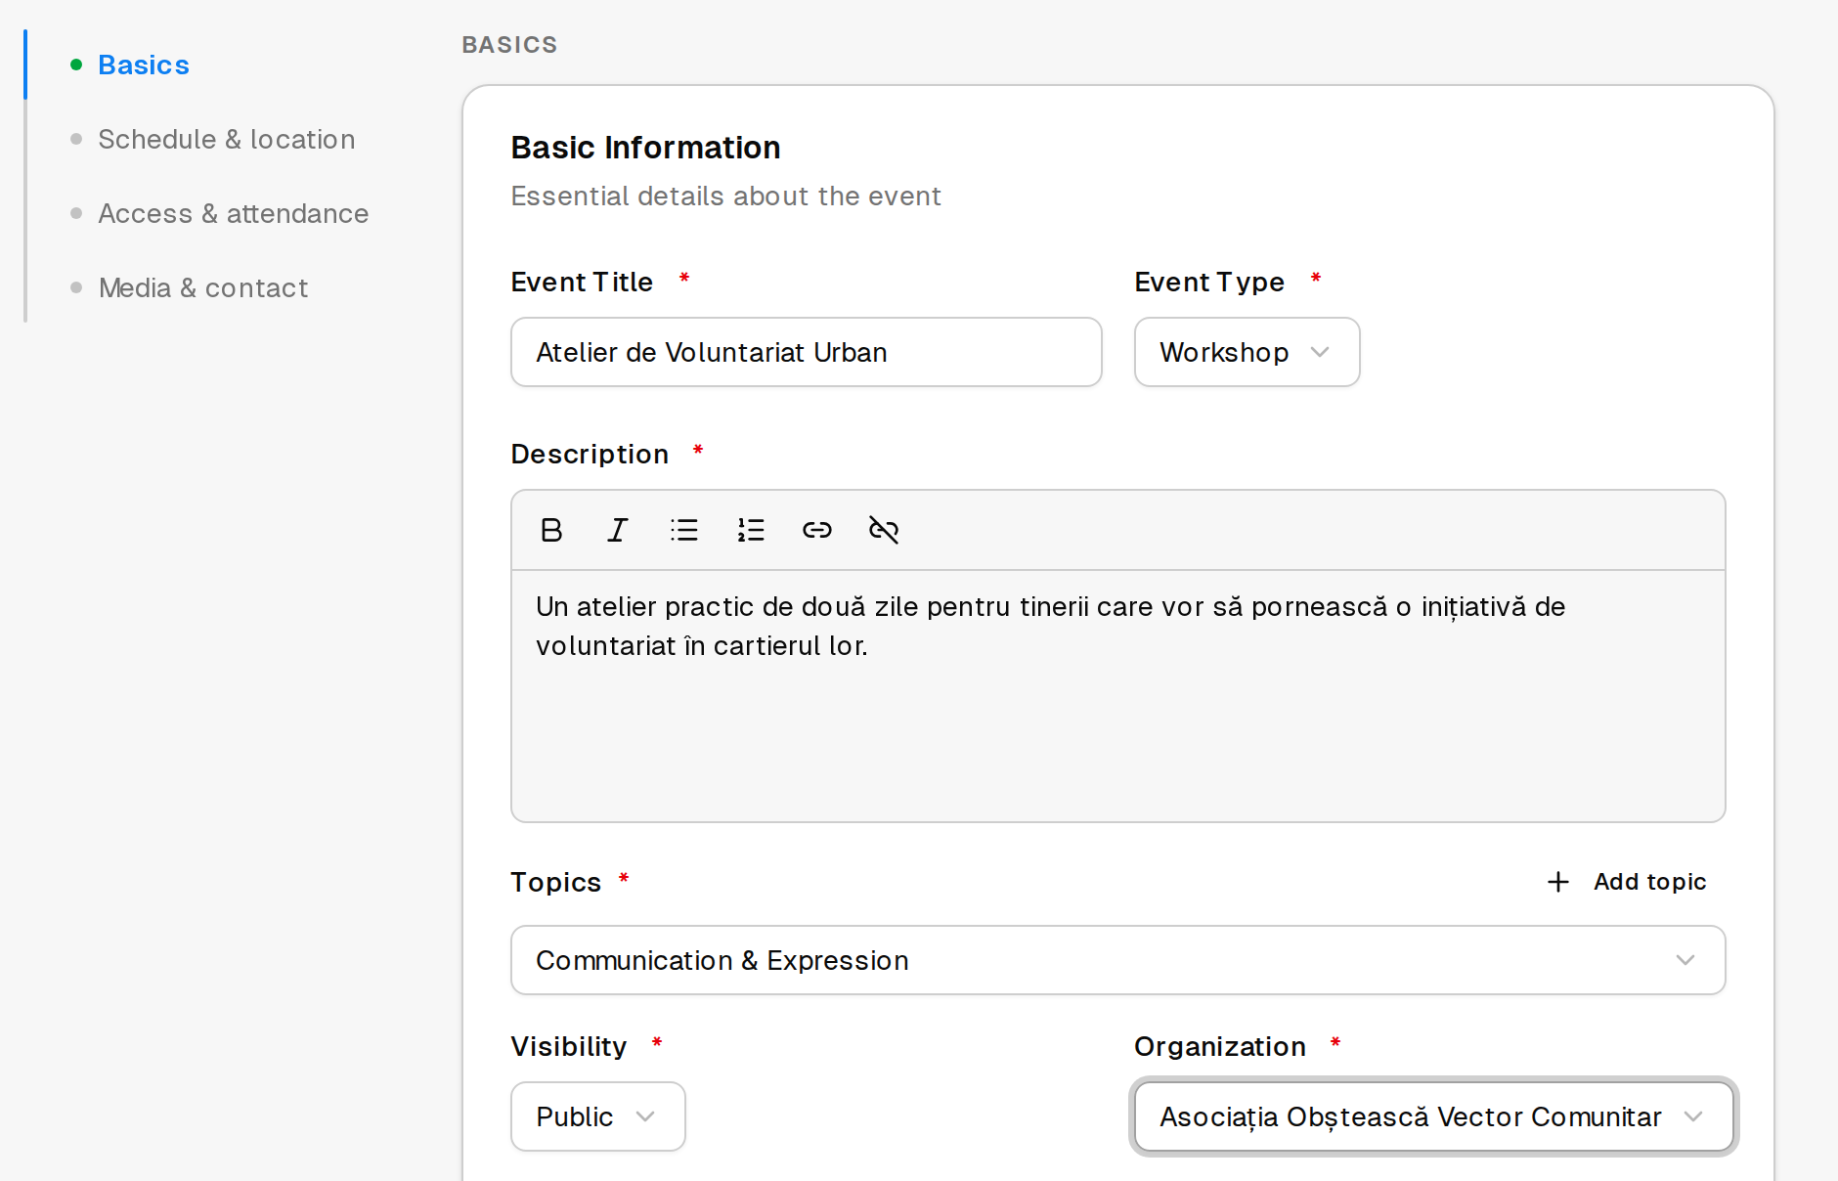
Task: Click the Event Type label
Action: point(1209,282)
